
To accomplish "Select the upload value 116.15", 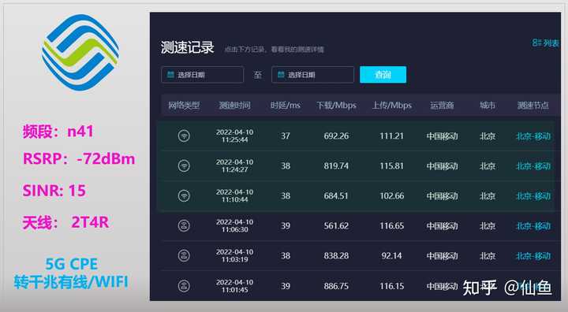I will point(391,286).
